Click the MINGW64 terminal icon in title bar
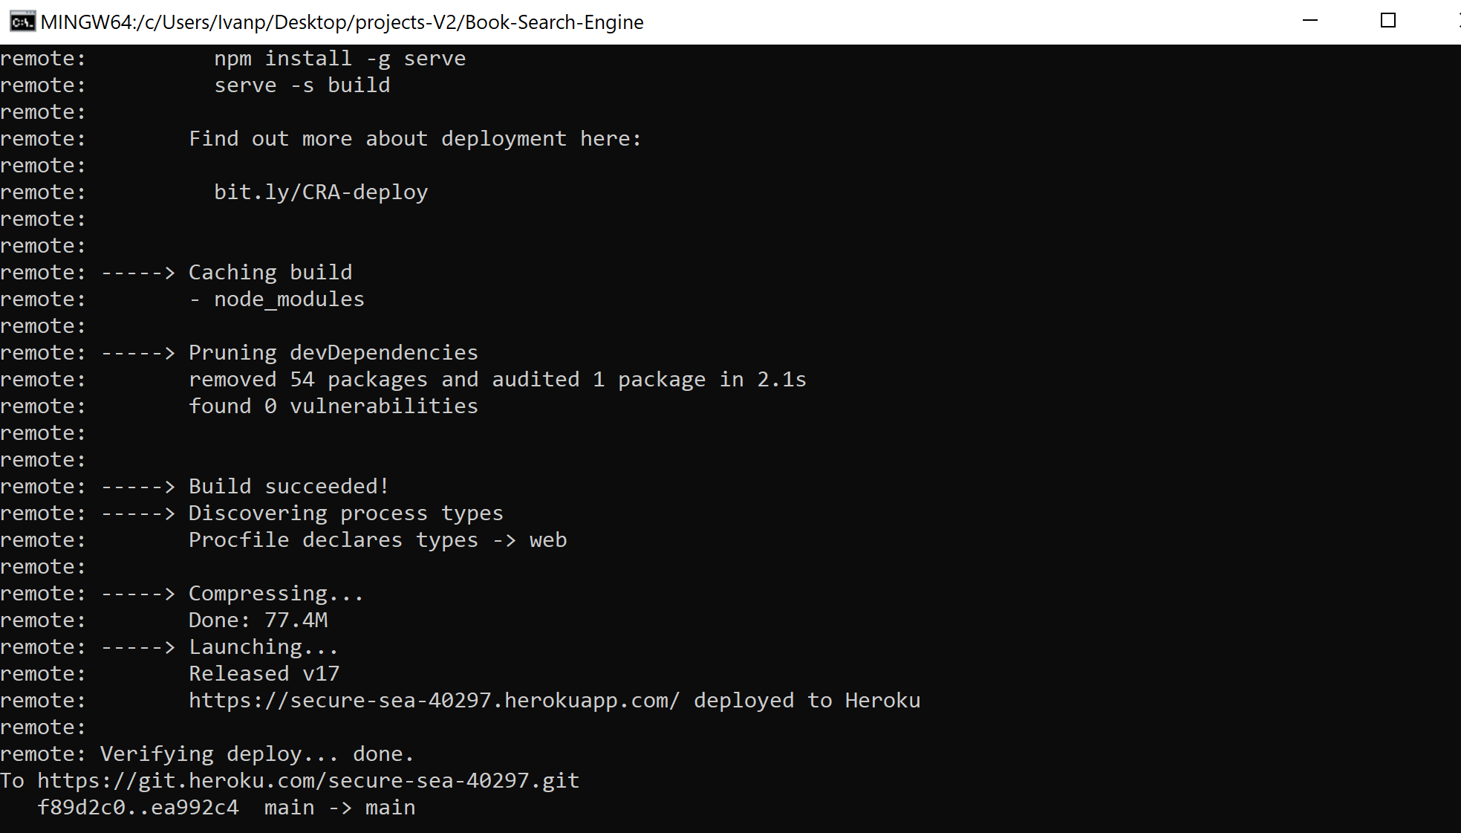Screen dimensions: 1461x833 (x=22, y=21)
